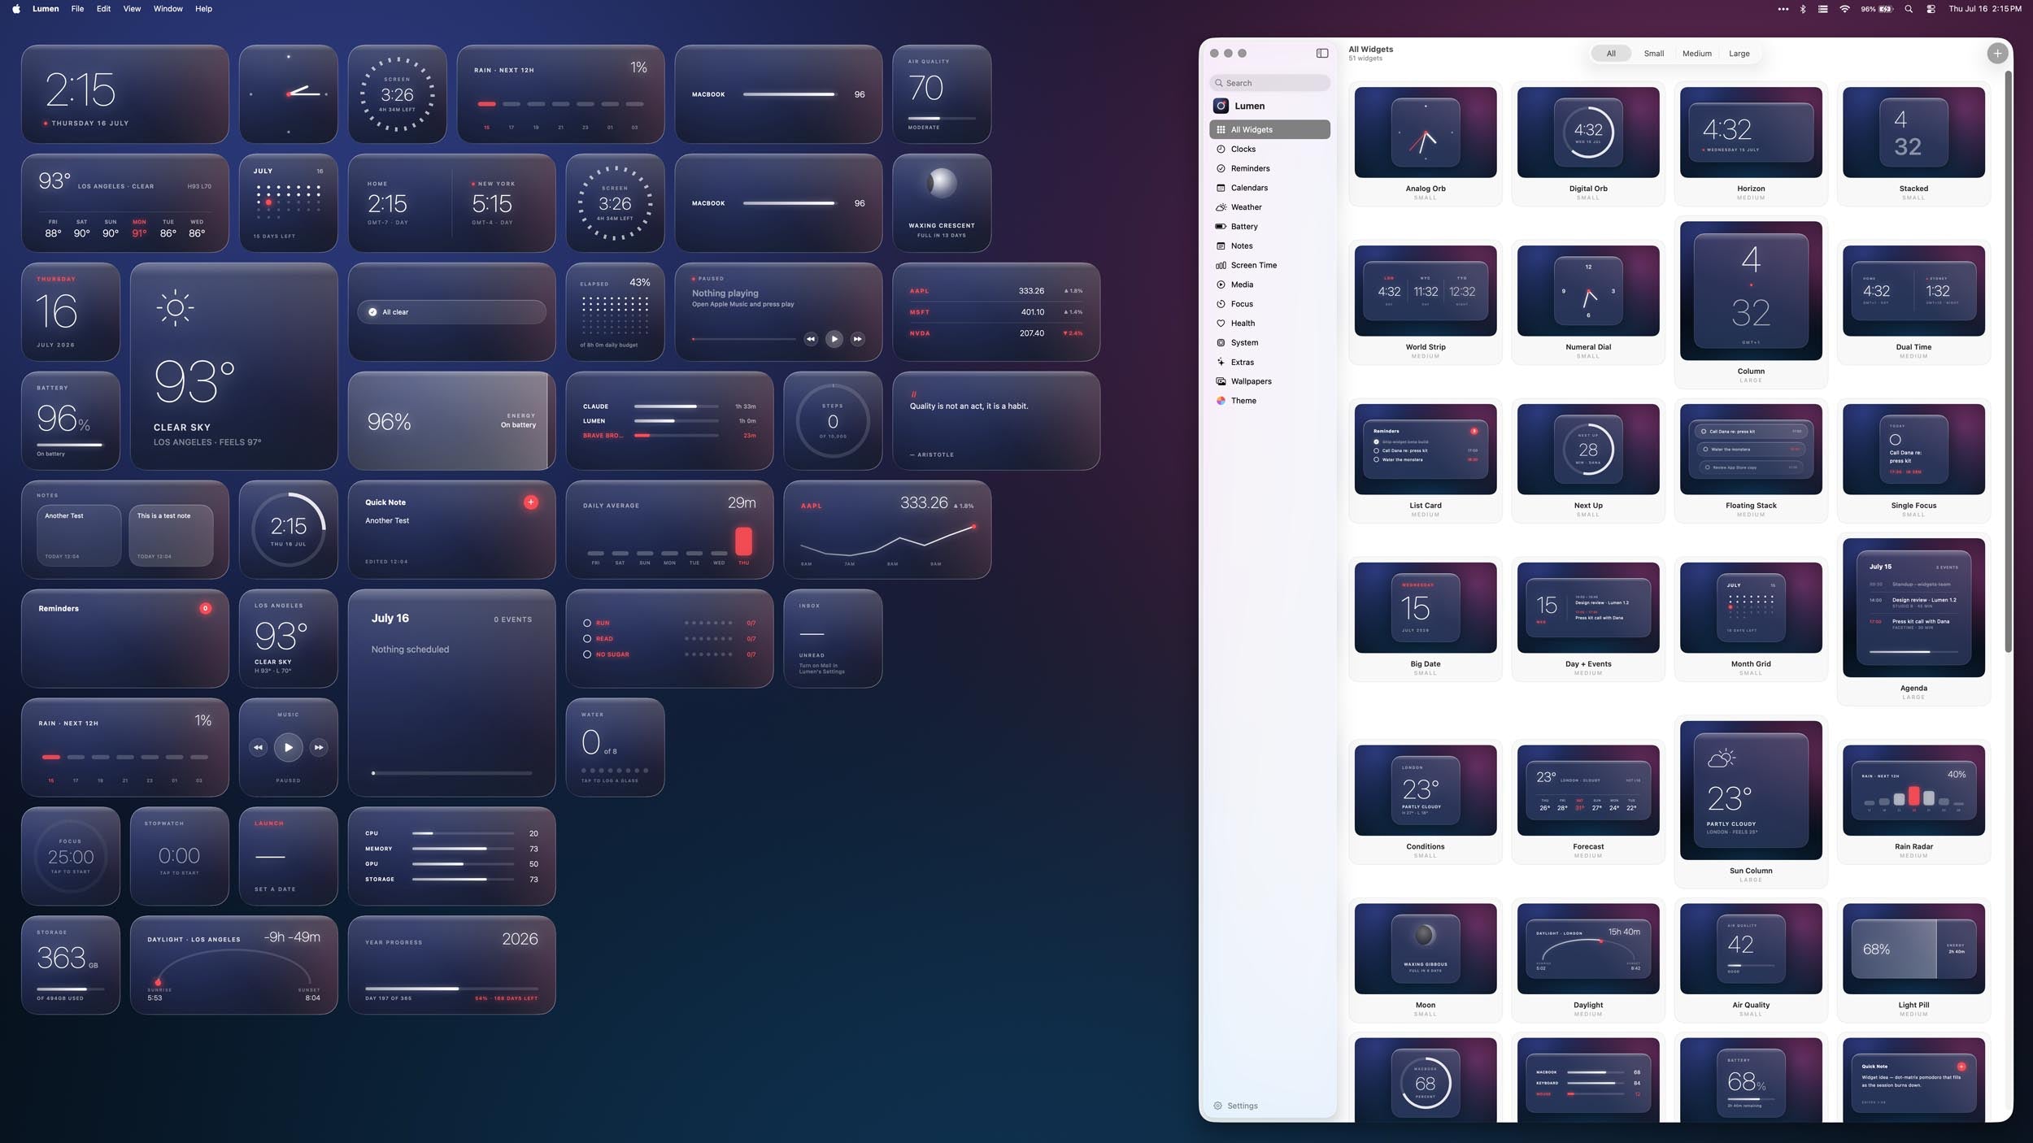The height and width of the screenshot is (1143, 2033).
Task: Open the Calendars category in sidebar
Action: tap(1269, 188)
